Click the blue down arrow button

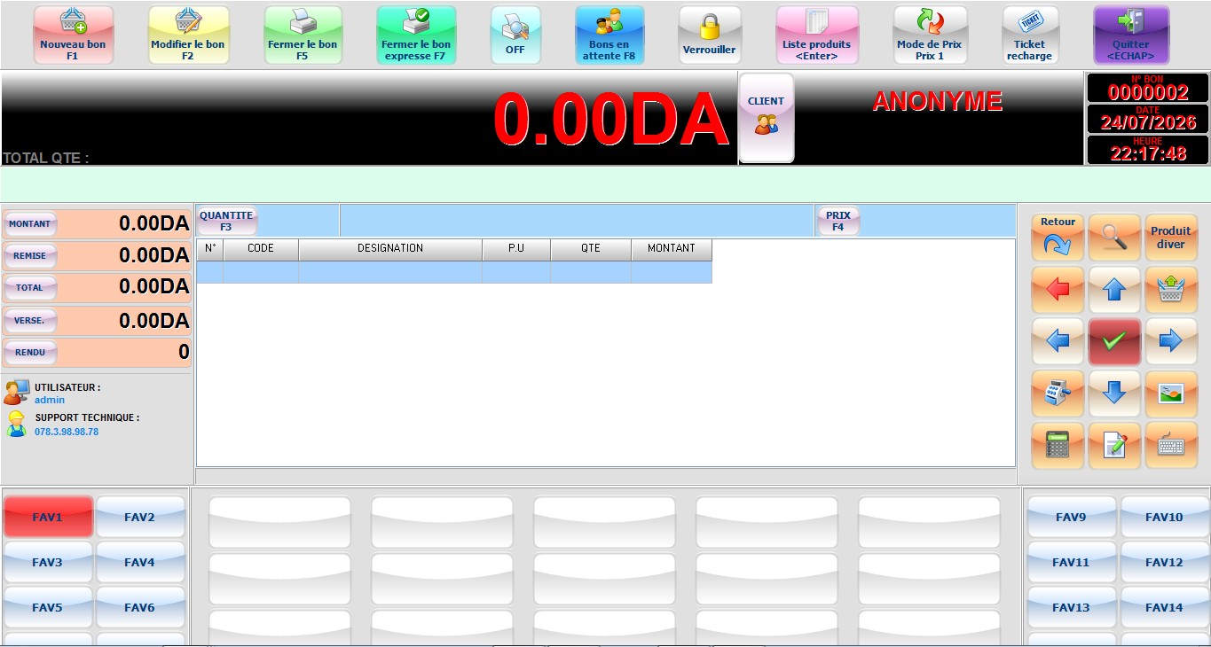(x=1114, y=394)
